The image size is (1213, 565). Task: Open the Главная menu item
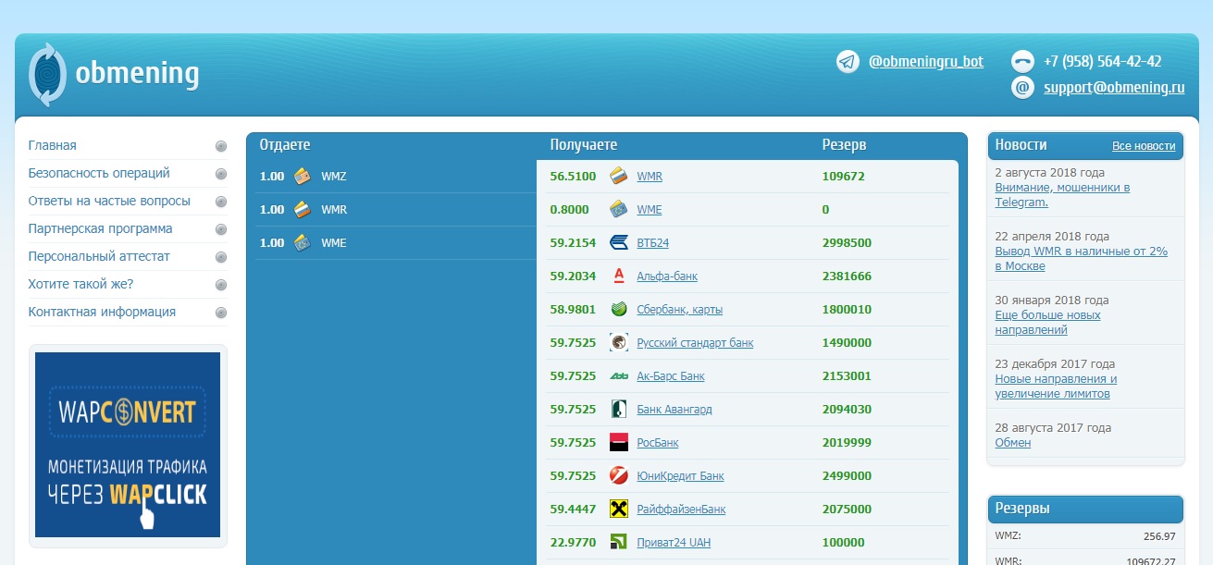click(53, 146)
